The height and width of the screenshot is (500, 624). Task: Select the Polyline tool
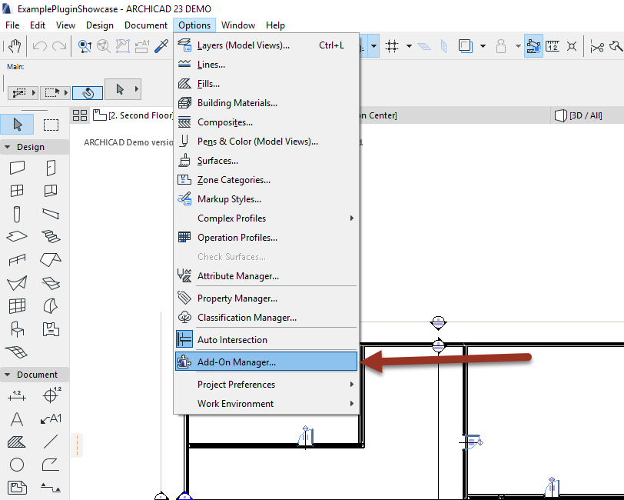pyautogui.click(x=51, y=465)
